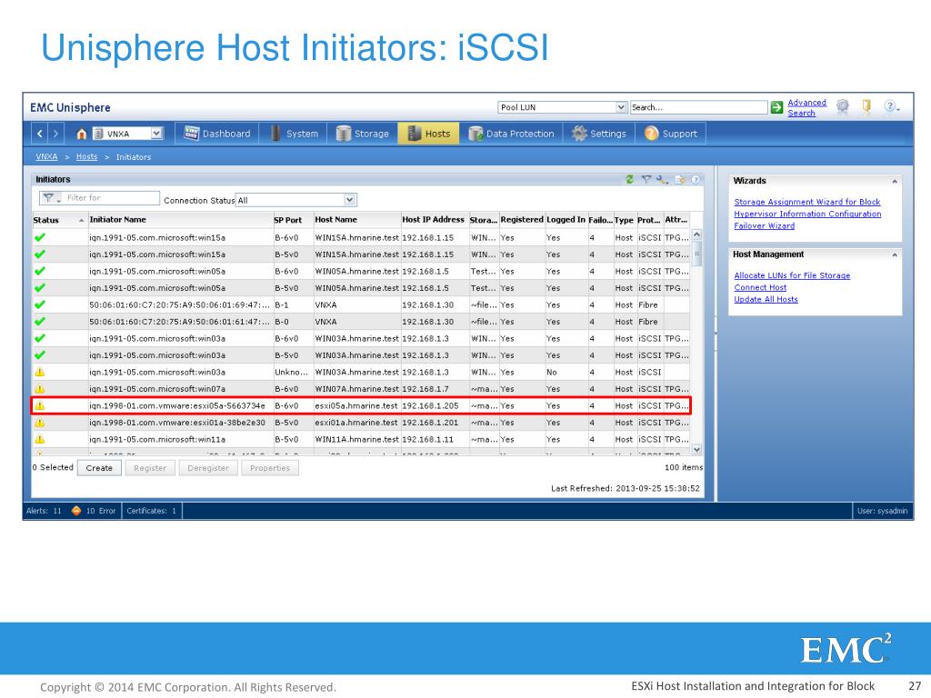Viewport: 931px width, 698px height.
Task: Open the Dashboard tab
Action: coord(216,134)
